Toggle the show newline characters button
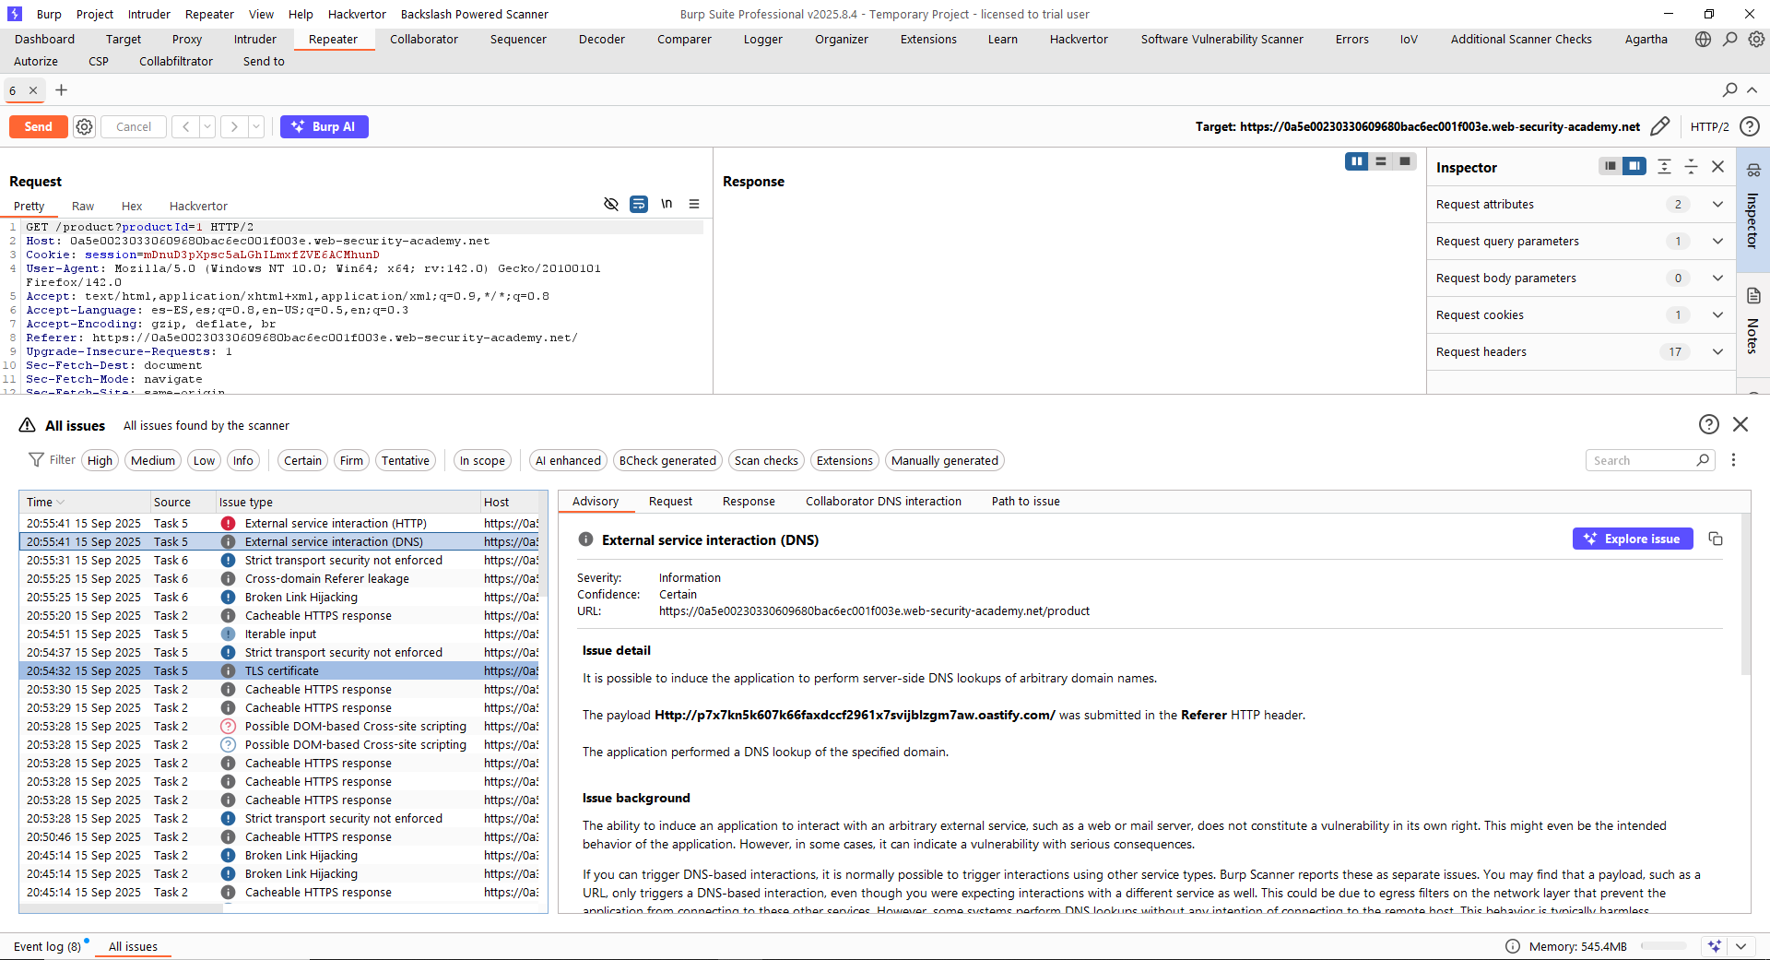Image resolution: width=1770 pixels, height=960 pixels. coord(667,204)
